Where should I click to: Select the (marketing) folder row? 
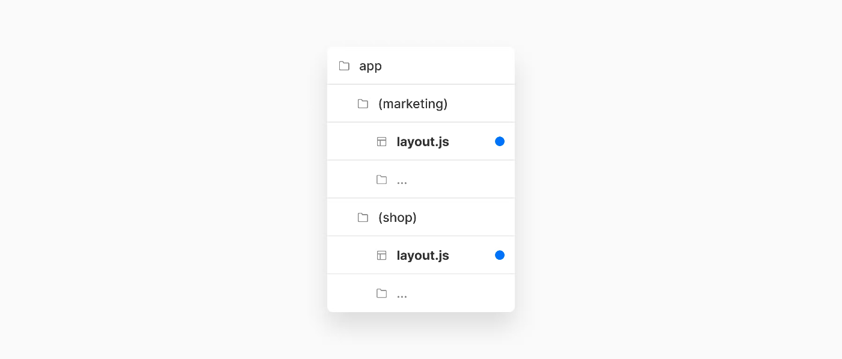421,103
